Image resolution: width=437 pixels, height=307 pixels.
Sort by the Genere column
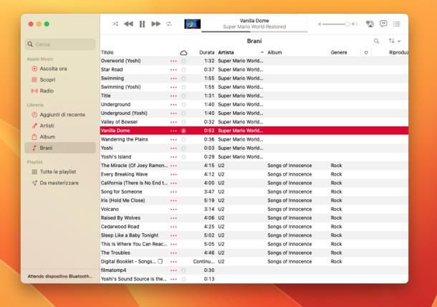339,52
